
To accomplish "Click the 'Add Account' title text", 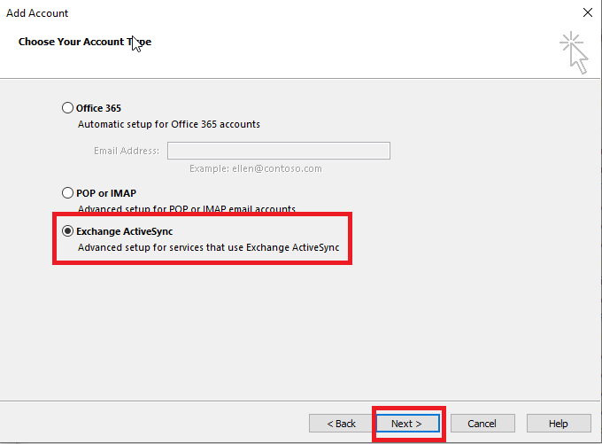I will (37, 13).
